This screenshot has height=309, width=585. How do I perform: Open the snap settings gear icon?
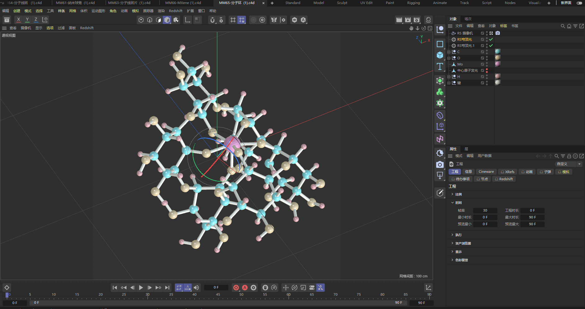(x=221, y=20)
